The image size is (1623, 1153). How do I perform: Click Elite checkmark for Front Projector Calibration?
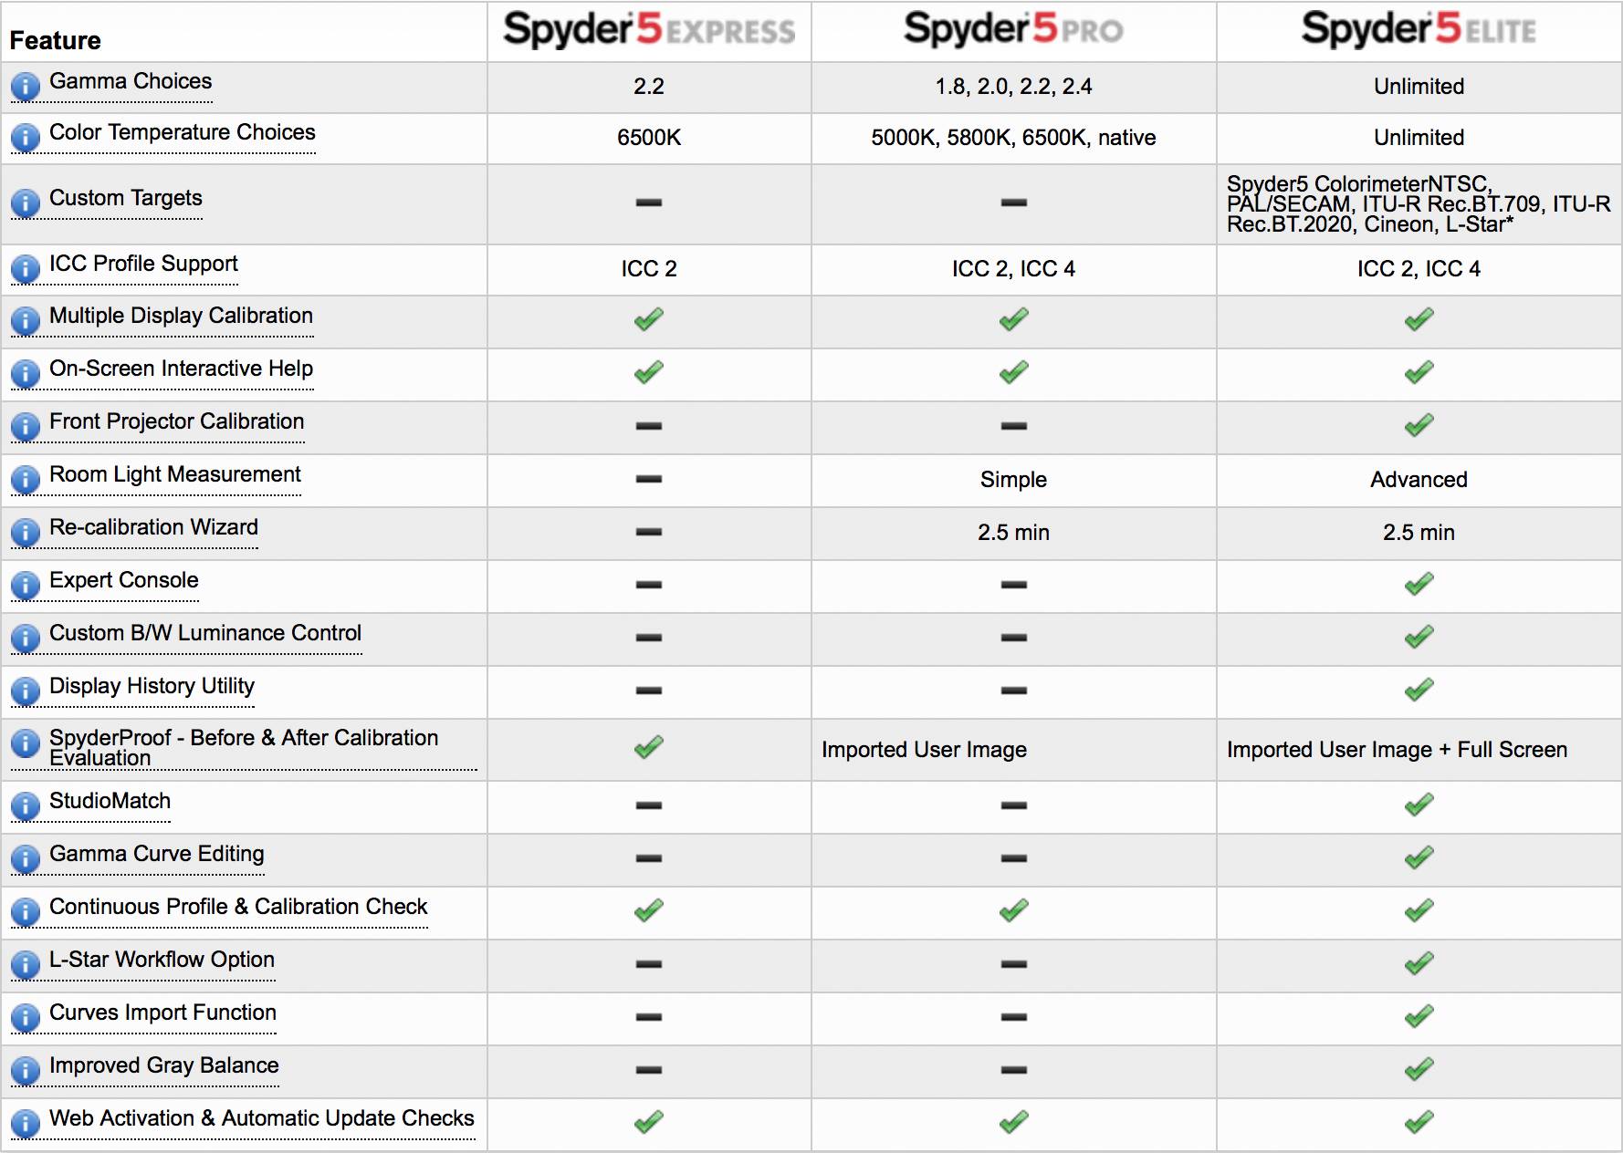point(1419,425)
